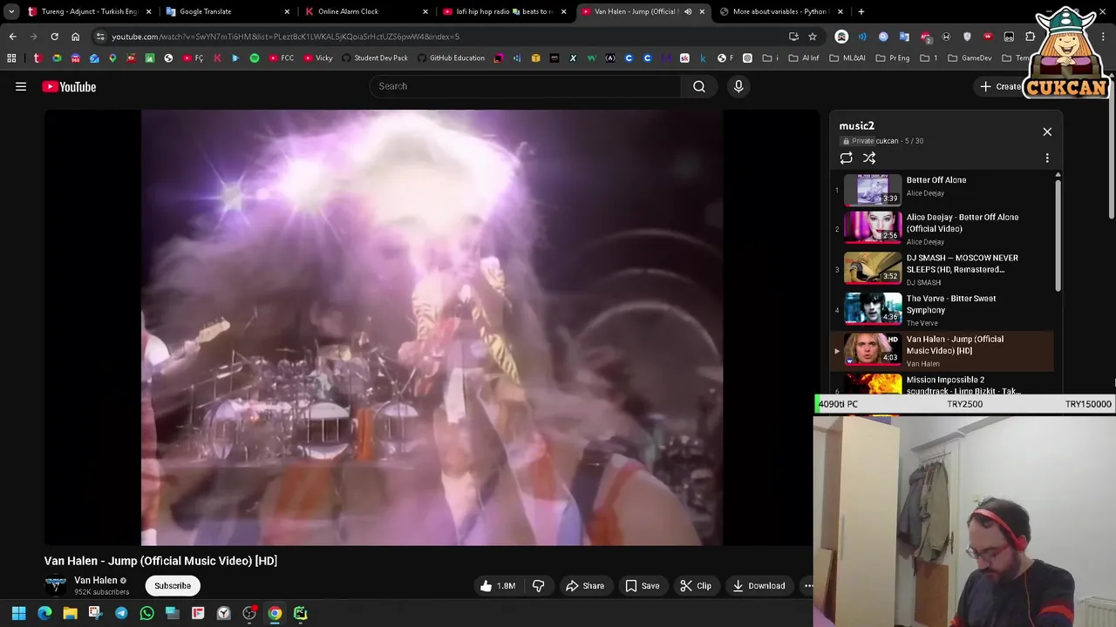Open the GitHub Education bookmark
Screen dimensions: 1116x627
(451, 58)
